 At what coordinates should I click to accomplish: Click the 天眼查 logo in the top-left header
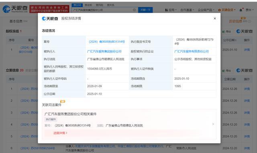(15, 9)
